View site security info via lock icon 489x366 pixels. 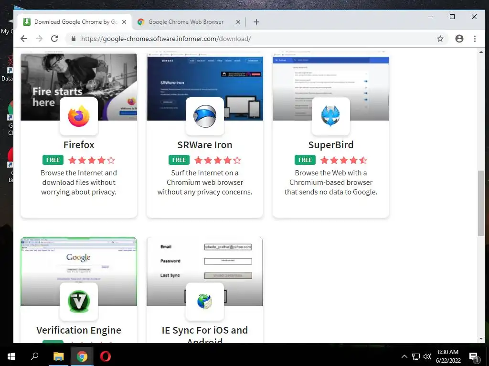click(x=74, y=39)
